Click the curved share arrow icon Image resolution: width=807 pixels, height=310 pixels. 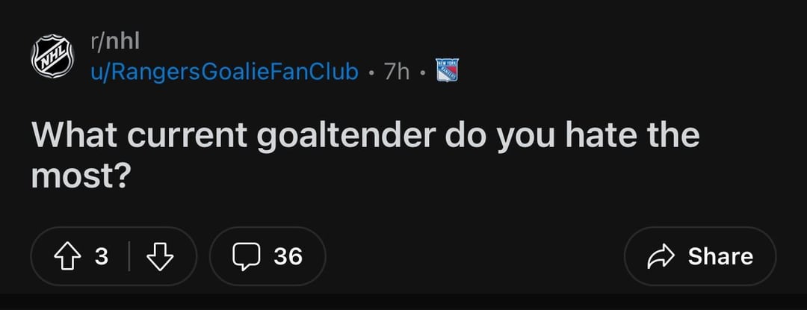coord(661,257)
